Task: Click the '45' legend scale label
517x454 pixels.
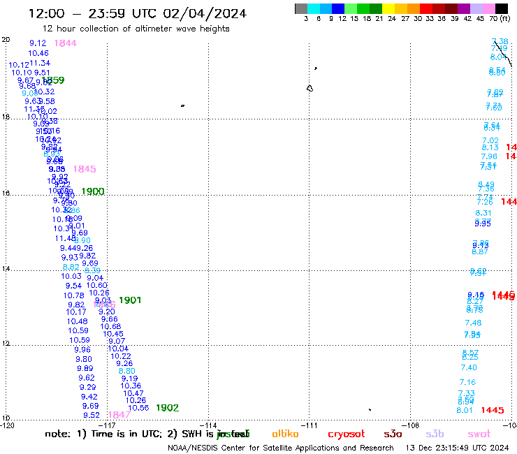Action: [x=480, y=19]
